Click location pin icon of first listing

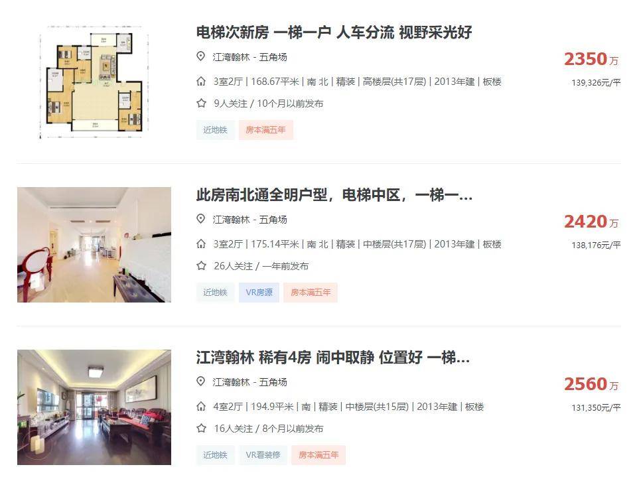click(x=200, y=56)
